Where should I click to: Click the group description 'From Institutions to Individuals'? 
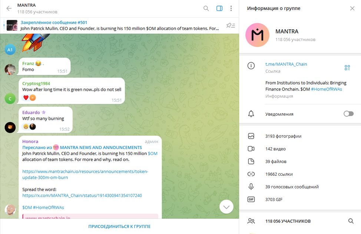click(x=306, y=86)
